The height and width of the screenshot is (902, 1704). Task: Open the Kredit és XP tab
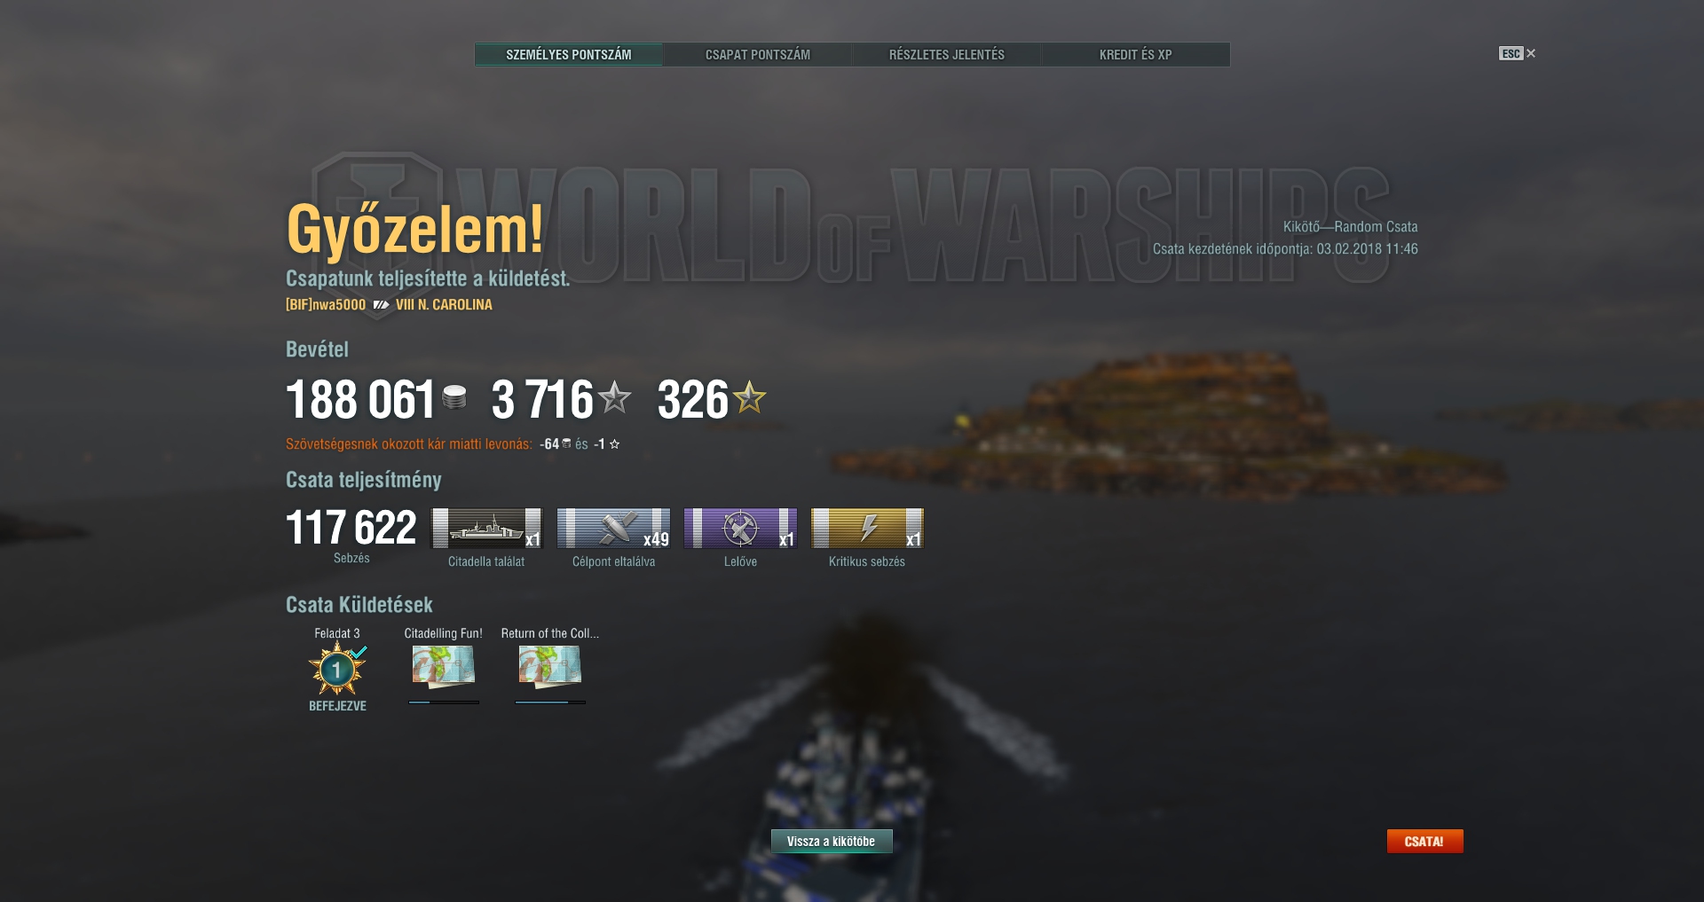tap(1135, 54)
